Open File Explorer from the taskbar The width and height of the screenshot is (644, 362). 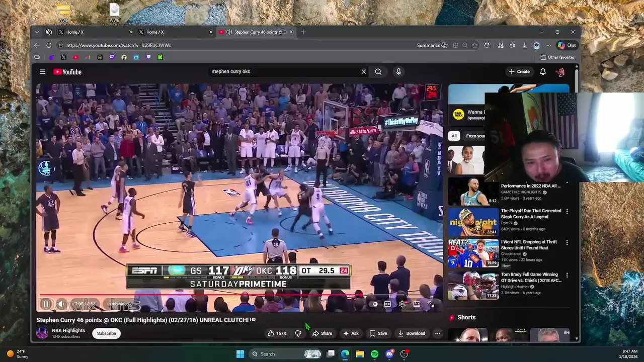[360, 354]
